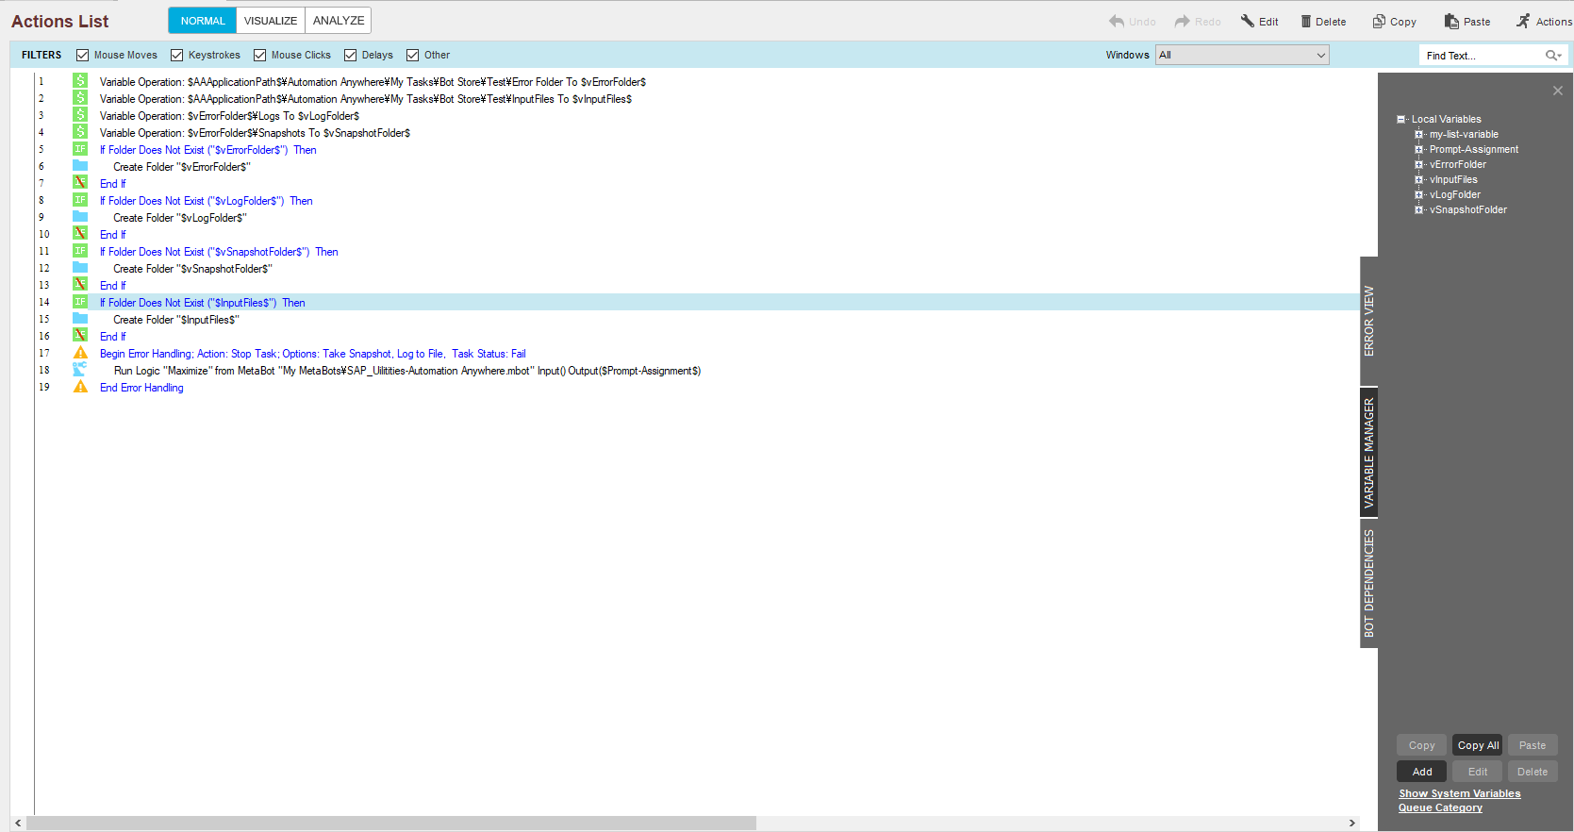
Task: Click variable operation icon on line 1
Action: (x=80, y=81)
